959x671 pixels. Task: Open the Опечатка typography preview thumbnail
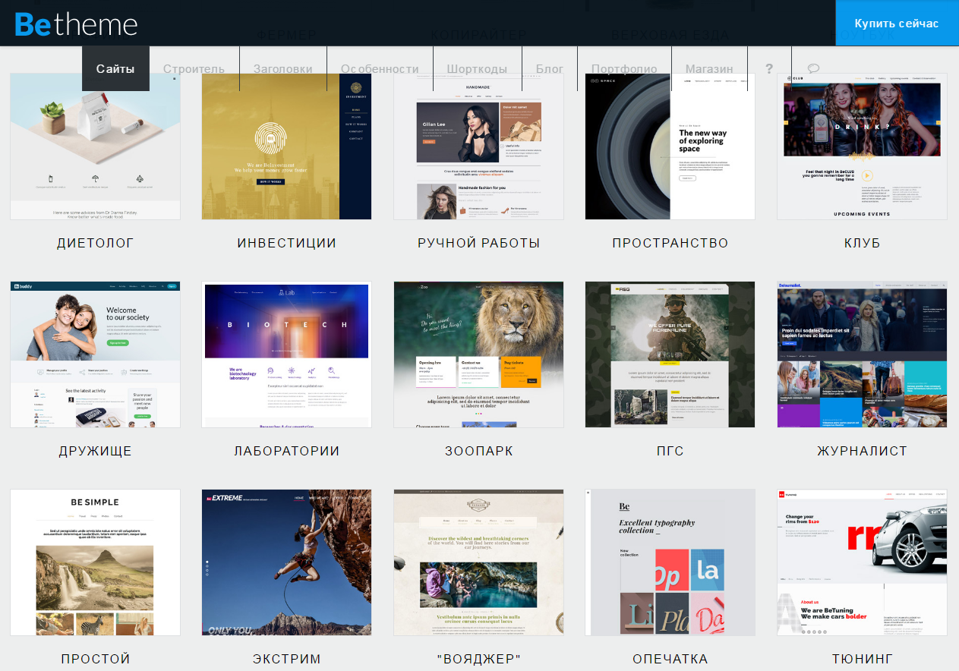[x=670, y=562]
